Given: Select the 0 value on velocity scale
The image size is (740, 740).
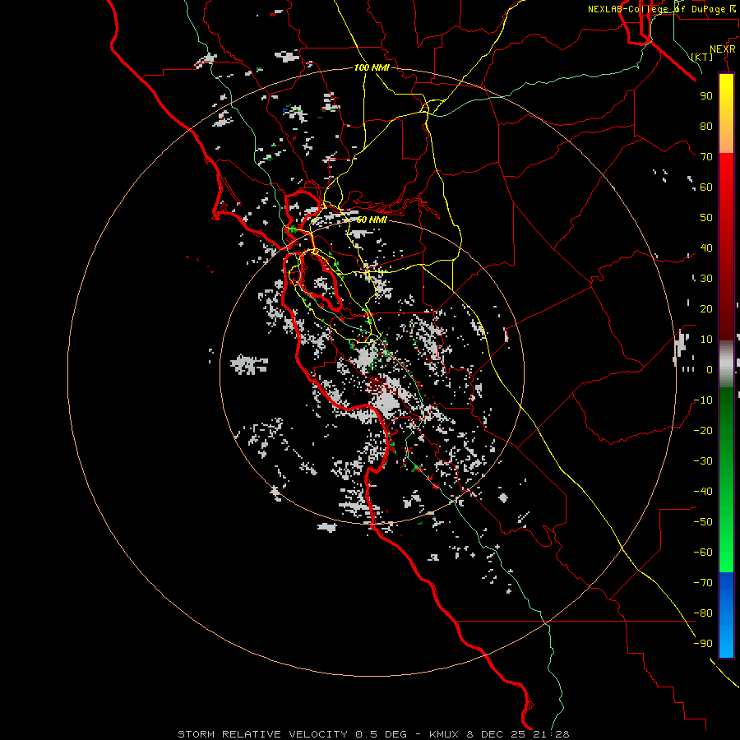Looking at the screenshot, I should tap(710, 369).
